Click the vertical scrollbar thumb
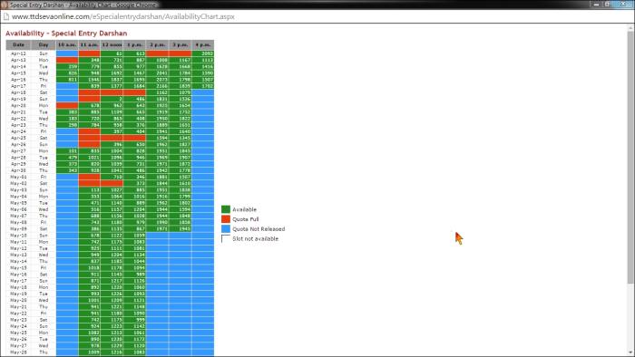635x357 pixels. click(x=630, y=158)
